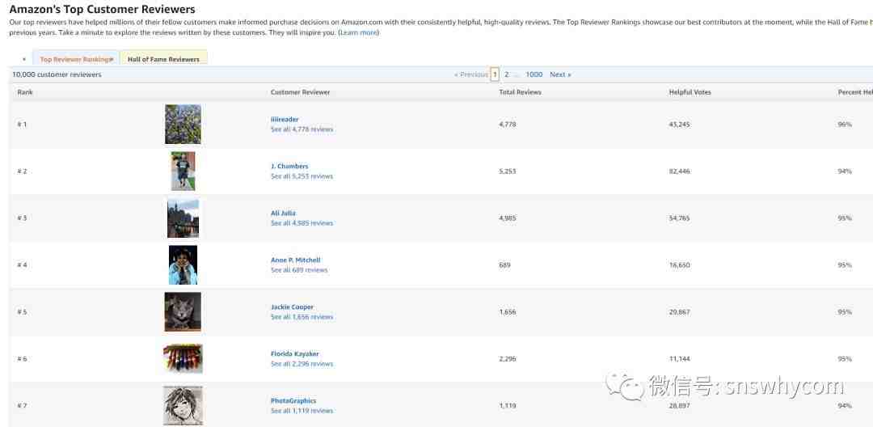Click total reviews value 689

point(504,265)
